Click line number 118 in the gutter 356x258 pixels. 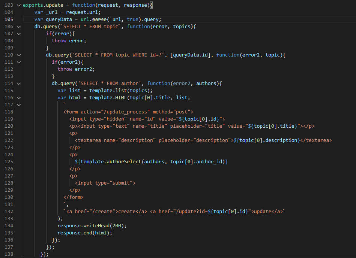point(9,112)
